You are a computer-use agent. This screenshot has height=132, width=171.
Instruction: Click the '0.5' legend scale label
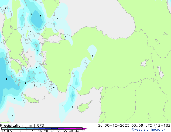[9, 131]
